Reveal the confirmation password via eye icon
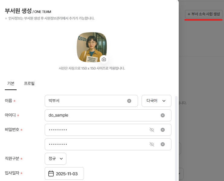 pyautogui.click(x=152, y=144)
